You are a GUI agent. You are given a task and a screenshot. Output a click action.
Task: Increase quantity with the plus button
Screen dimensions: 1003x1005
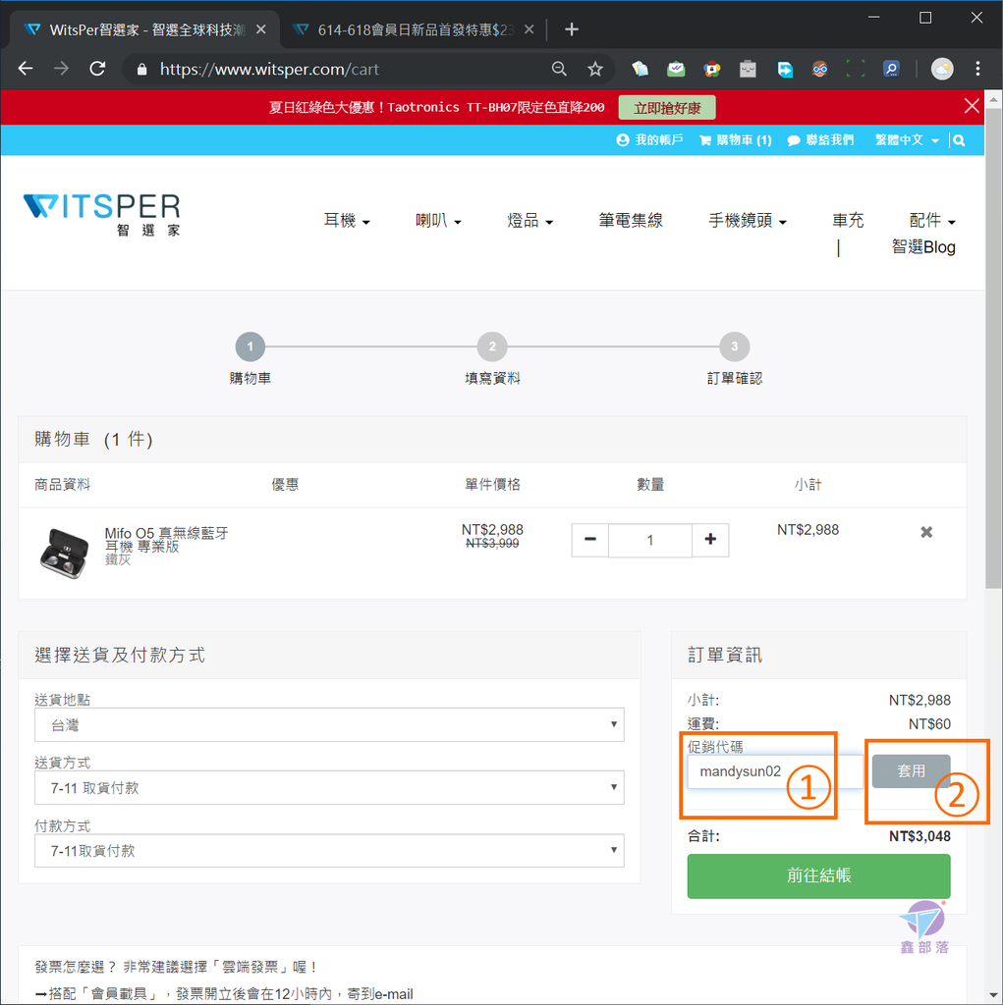point(710,540)
